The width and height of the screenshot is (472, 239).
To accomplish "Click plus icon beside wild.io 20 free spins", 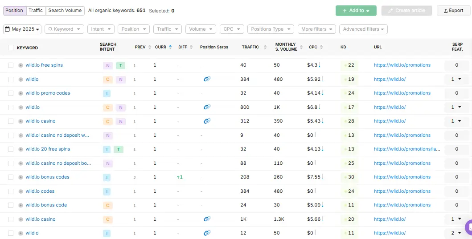I will [21, 149].
